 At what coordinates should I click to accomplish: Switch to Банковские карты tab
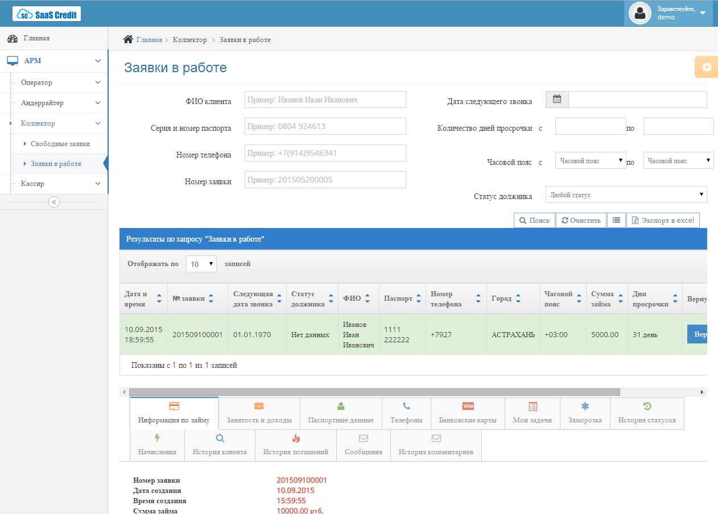coord(468,413)
